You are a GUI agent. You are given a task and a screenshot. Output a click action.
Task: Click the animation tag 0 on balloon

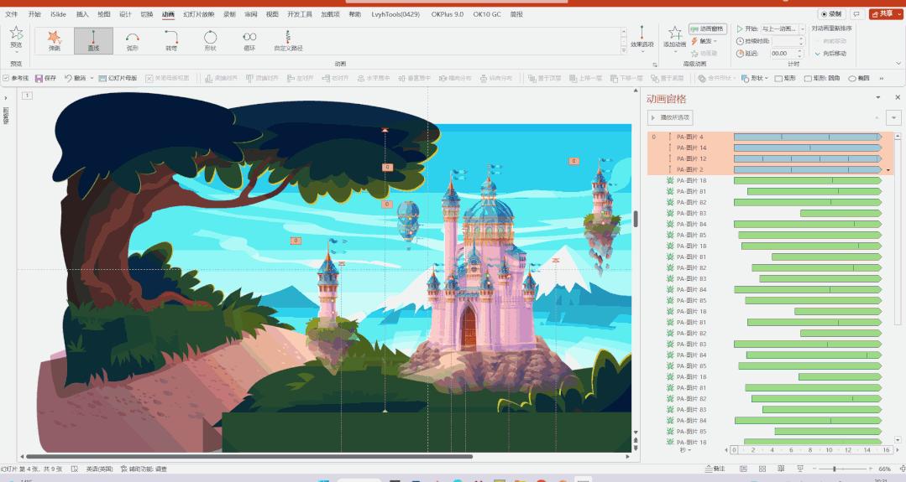[x=387, y=204]
